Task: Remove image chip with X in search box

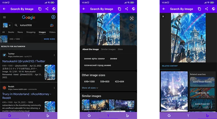Action: (10, 25)
